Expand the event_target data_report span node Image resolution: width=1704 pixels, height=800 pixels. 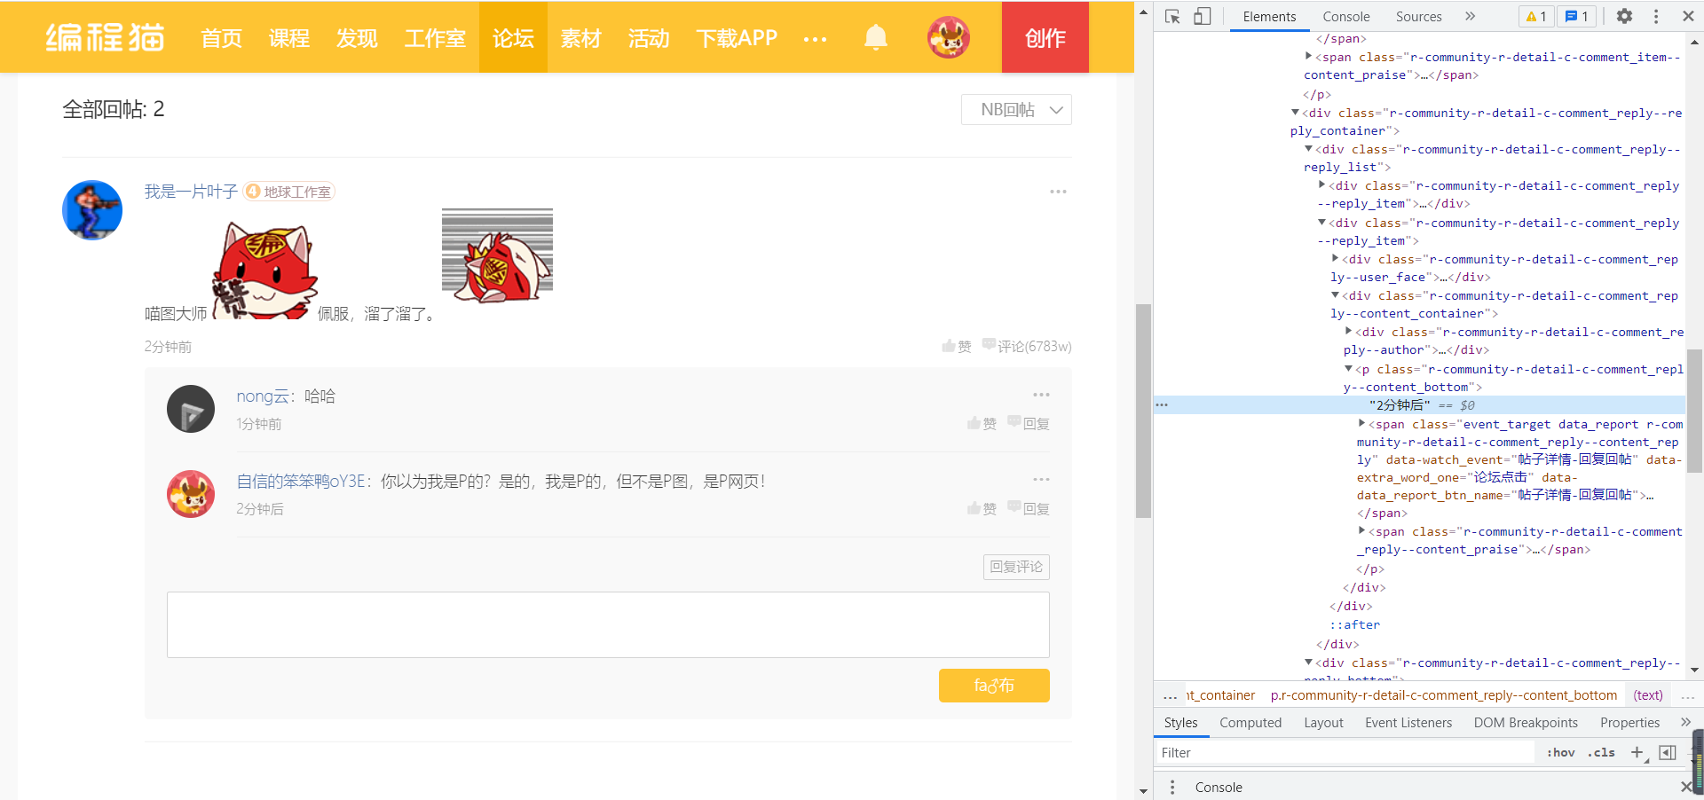point(1362,424)
